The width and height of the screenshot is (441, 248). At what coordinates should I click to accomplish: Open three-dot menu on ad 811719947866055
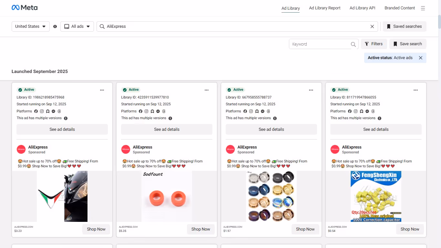point(416,90)
